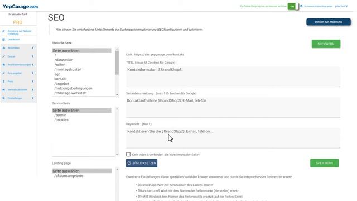Click into the Keywords text field
Image resolution: width=357 pixels, height=201 pixels.
(x=233, y=138)
